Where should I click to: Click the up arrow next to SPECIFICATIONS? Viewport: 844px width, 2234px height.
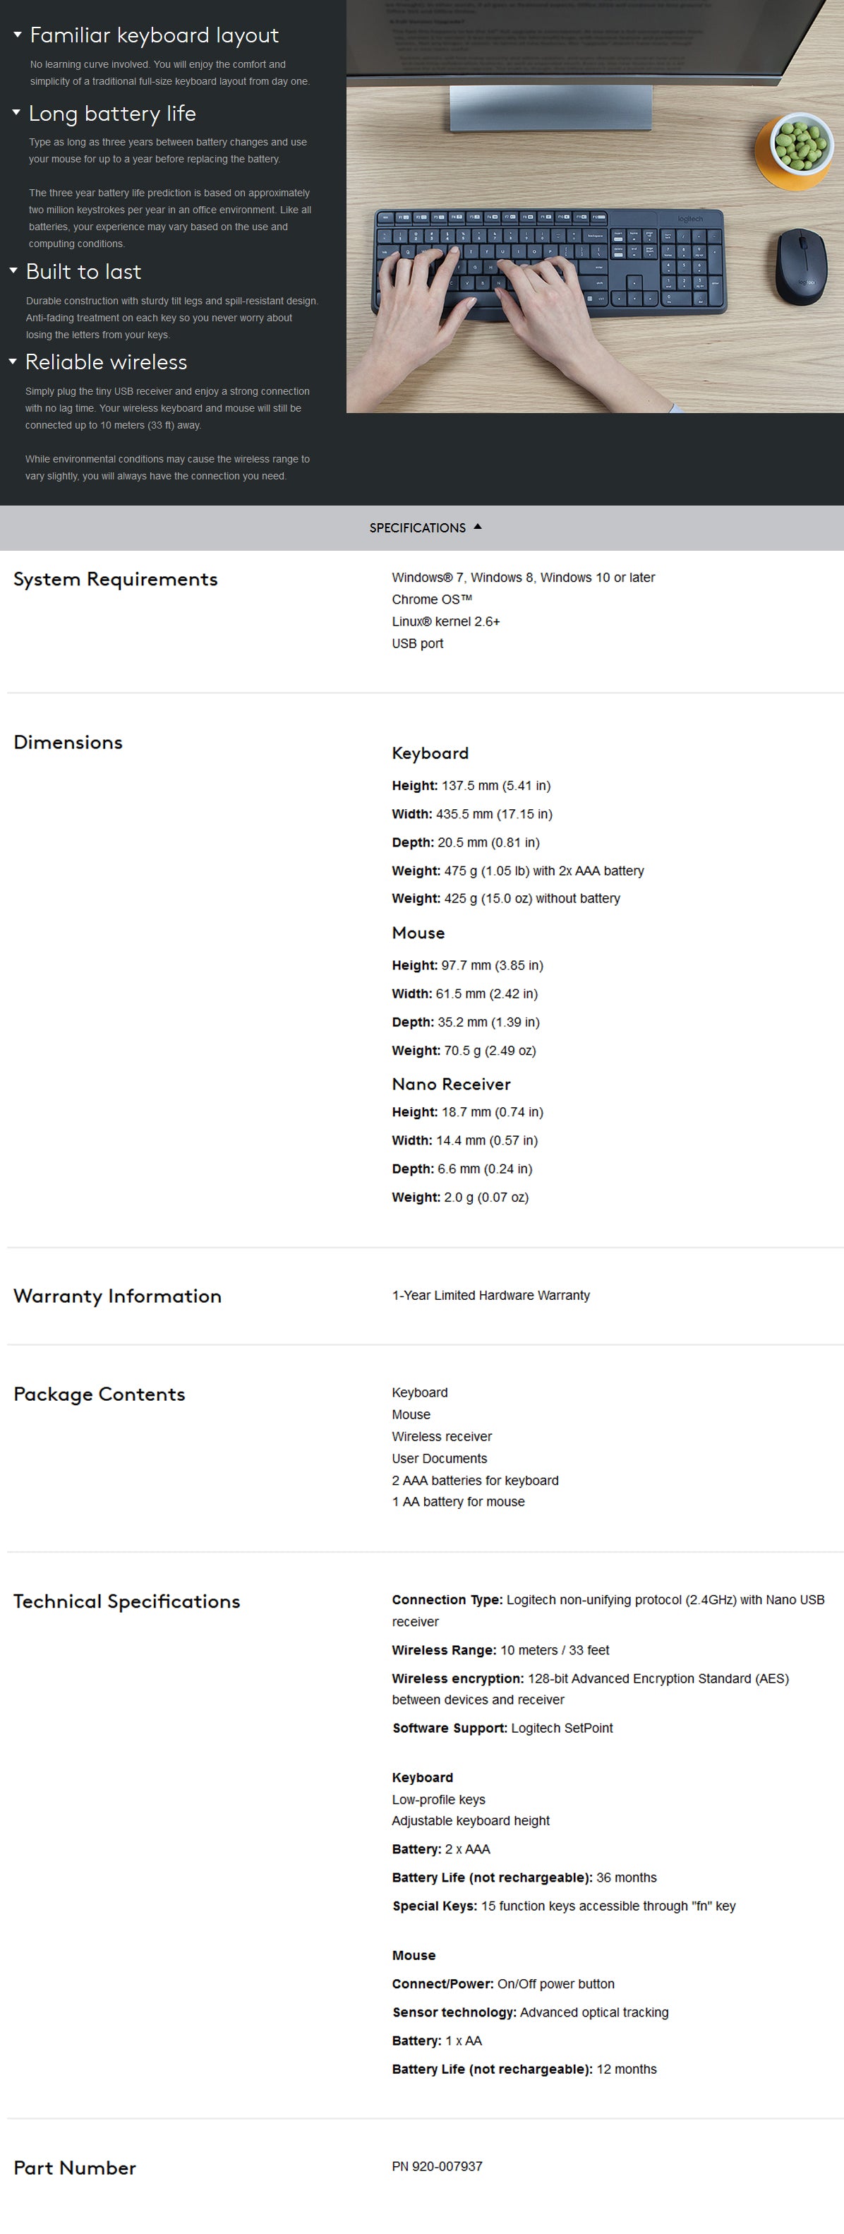pos(478,527)
